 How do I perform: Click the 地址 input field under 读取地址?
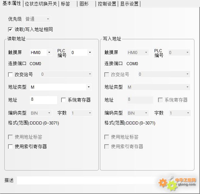coord(43,100)
